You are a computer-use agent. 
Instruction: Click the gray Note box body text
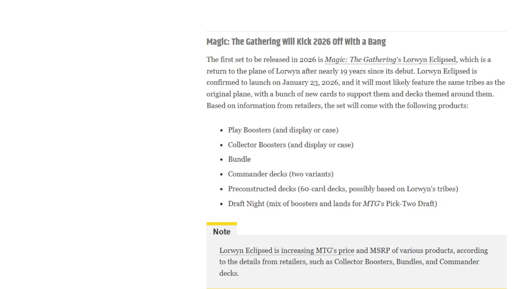(x=353, y=262)
